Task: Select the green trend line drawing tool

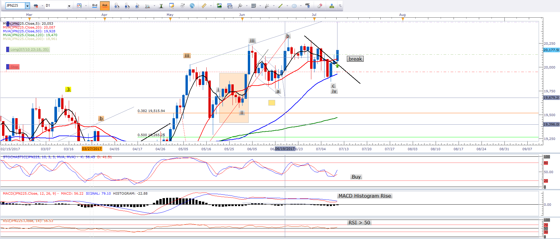Action: click(x=280, y=6)
